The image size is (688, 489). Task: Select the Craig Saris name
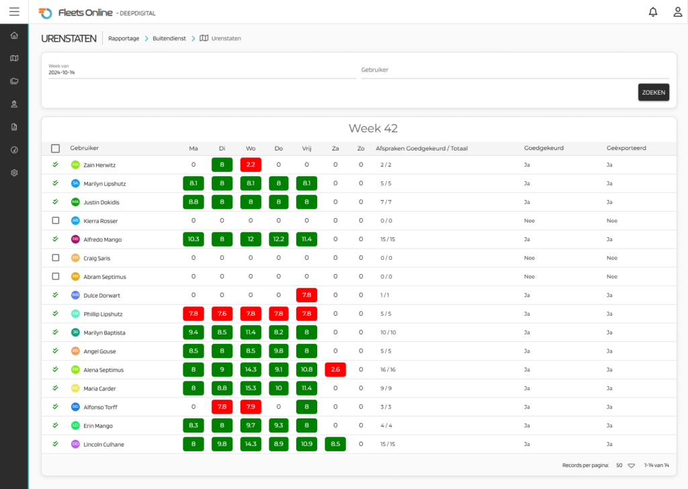[97, 259]
